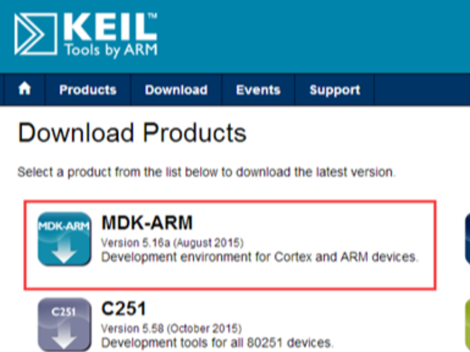Select C251 Version 5.58 text
470x352 pixels.
click(172, 329)
